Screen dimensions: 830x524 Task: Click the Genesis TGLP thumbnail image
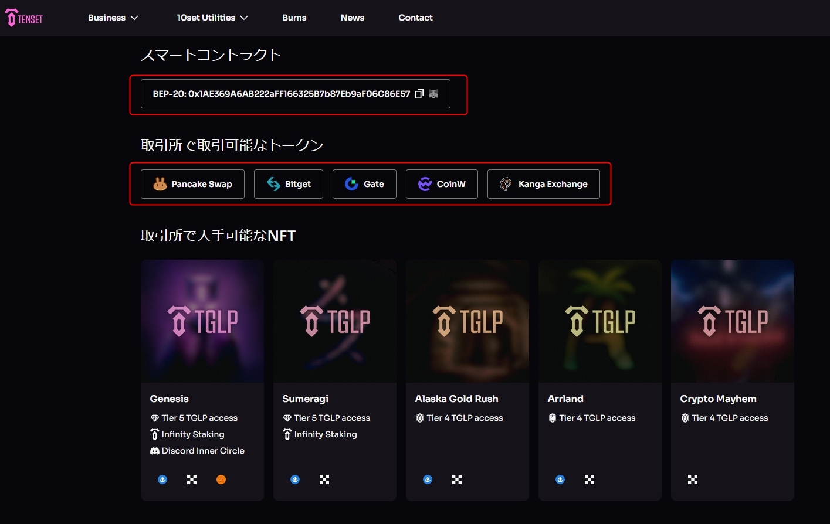pos(202,321)
